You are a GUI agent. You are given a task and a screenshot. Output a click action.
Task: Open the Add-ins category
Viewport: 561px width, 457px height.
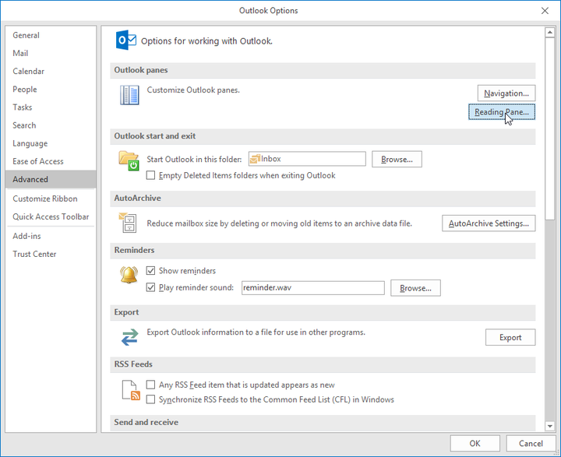pyautogui.click(x=51, y=236)
